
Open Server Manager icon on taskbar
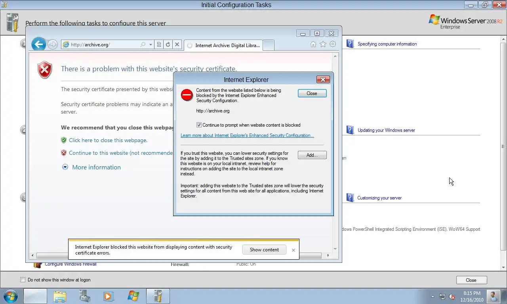pyautogui.click(x=84, y=296)
